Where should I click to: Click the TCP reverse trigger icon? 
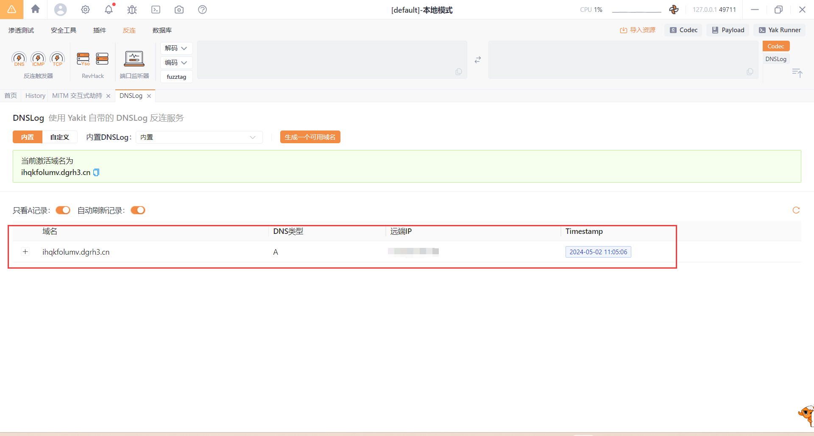click(x=57, y=59)
